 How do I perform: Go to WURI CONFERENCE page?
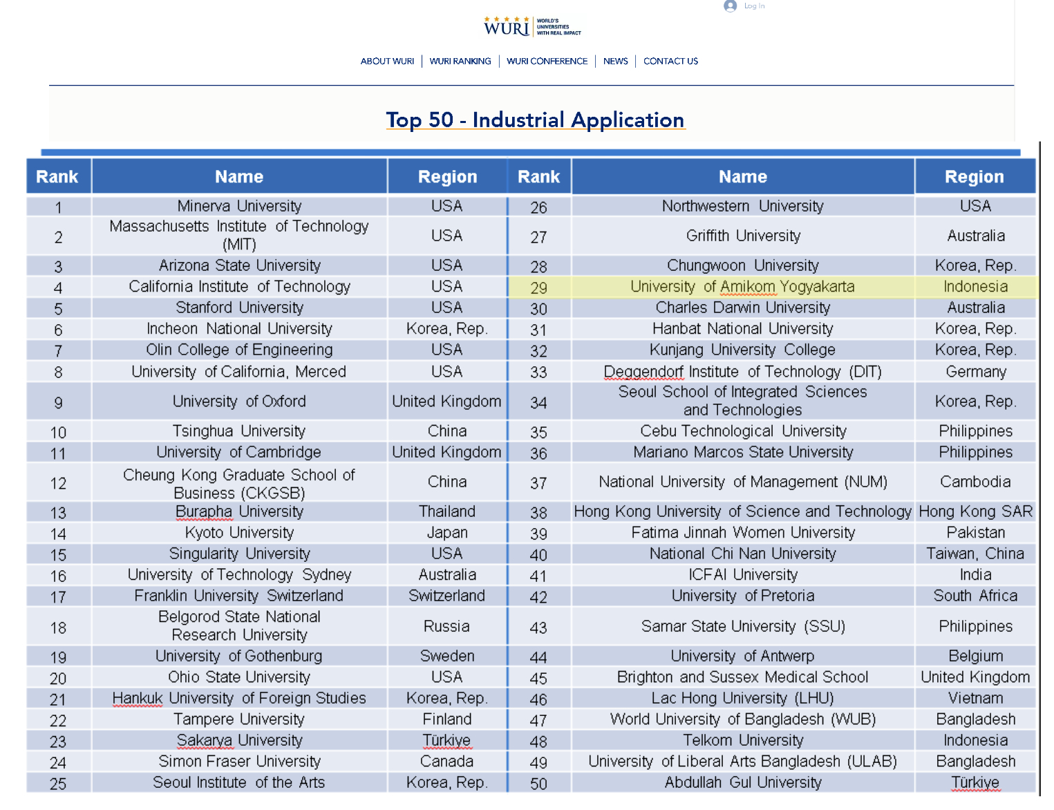547,62
